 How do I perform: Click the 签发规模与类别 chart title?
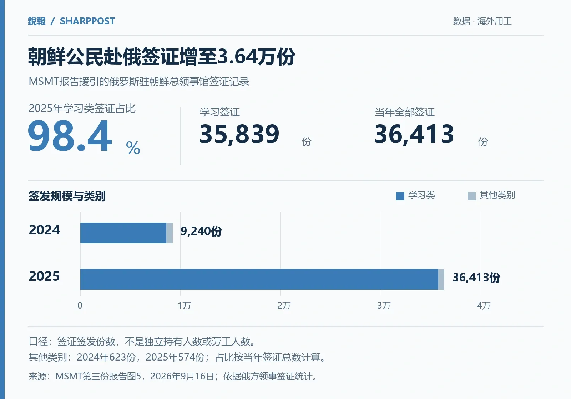tap(67, 196)
